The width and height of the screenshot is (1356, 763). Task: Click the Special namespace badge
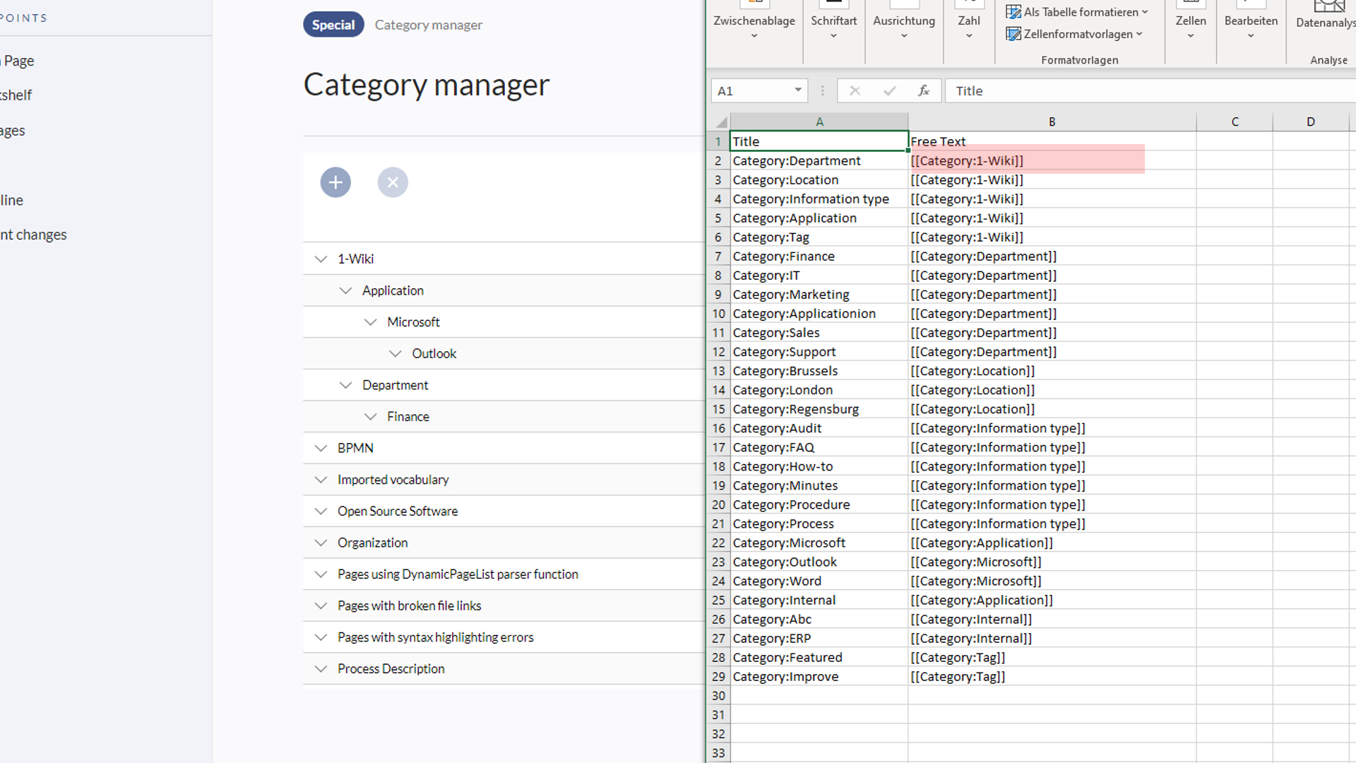[333, 25]
